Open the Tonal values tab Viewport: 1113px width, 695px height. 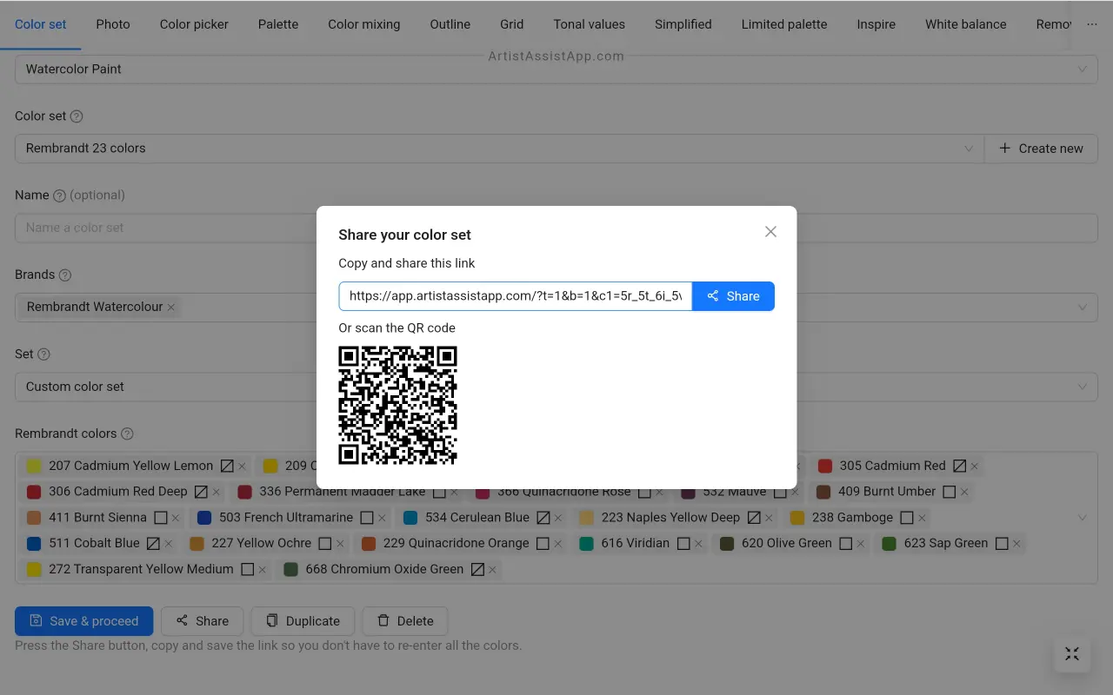click(590, 24)
